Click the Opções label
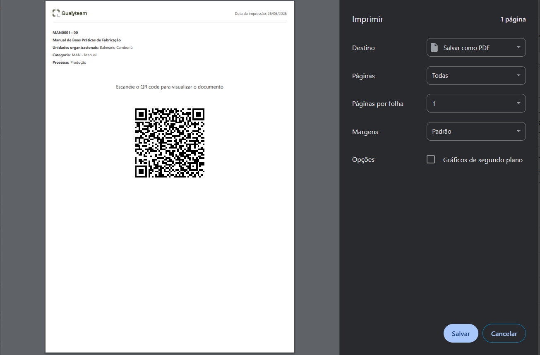540x355 pixels. click(x=363, y=160)
